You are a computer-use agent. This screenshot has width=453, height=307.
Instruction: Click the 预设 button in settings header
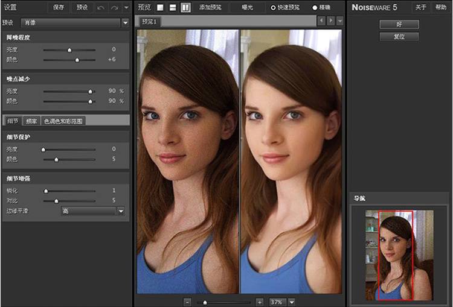pos(82,7)
